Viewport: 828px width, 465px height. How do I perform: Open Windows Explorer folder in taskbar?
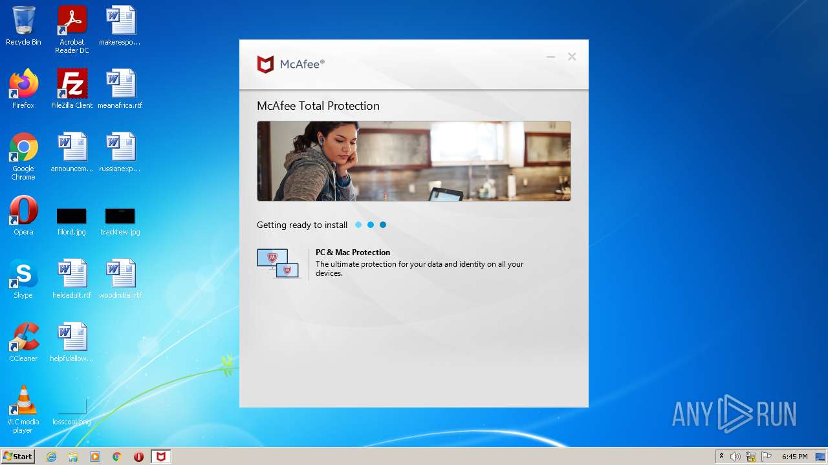point(73,457)
